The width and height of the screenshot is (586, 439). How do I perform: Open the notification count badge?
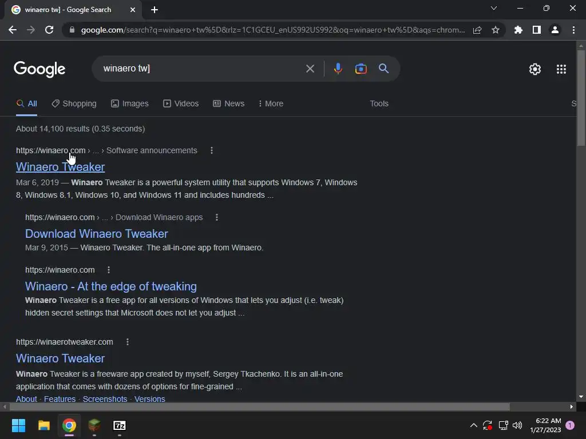pos(570,425)
